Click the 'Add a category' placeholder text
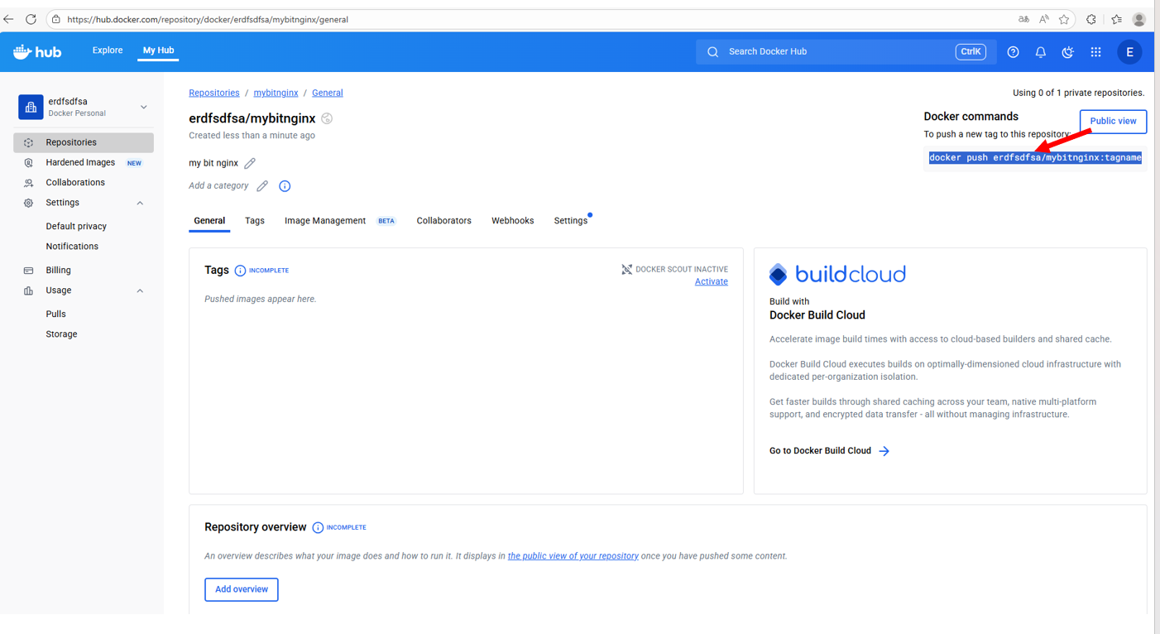The height and width of the screenshot is (634, 1160). [218, 186]
